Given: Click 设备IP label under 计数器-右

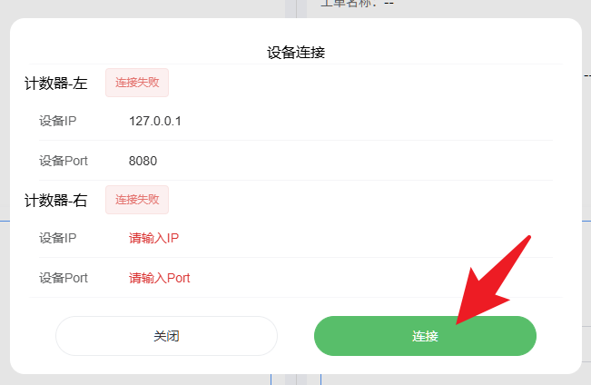Looking at the screenshot, I should (x=58, y=238).
